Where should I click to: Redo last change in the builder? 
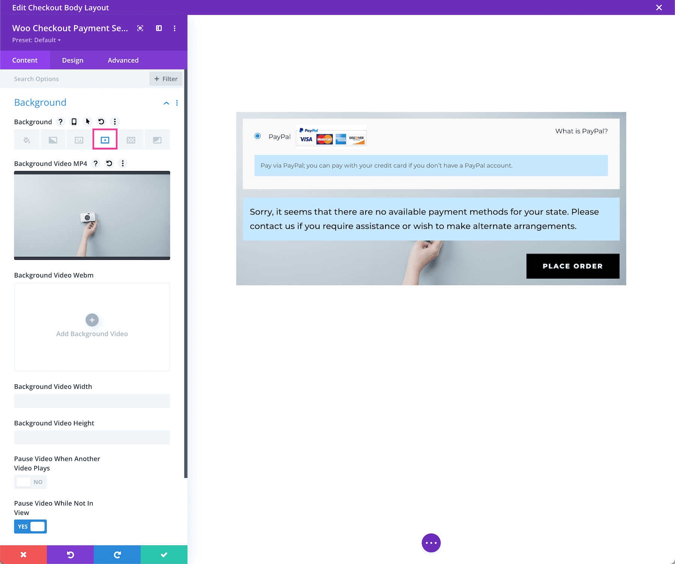(117, 554)
